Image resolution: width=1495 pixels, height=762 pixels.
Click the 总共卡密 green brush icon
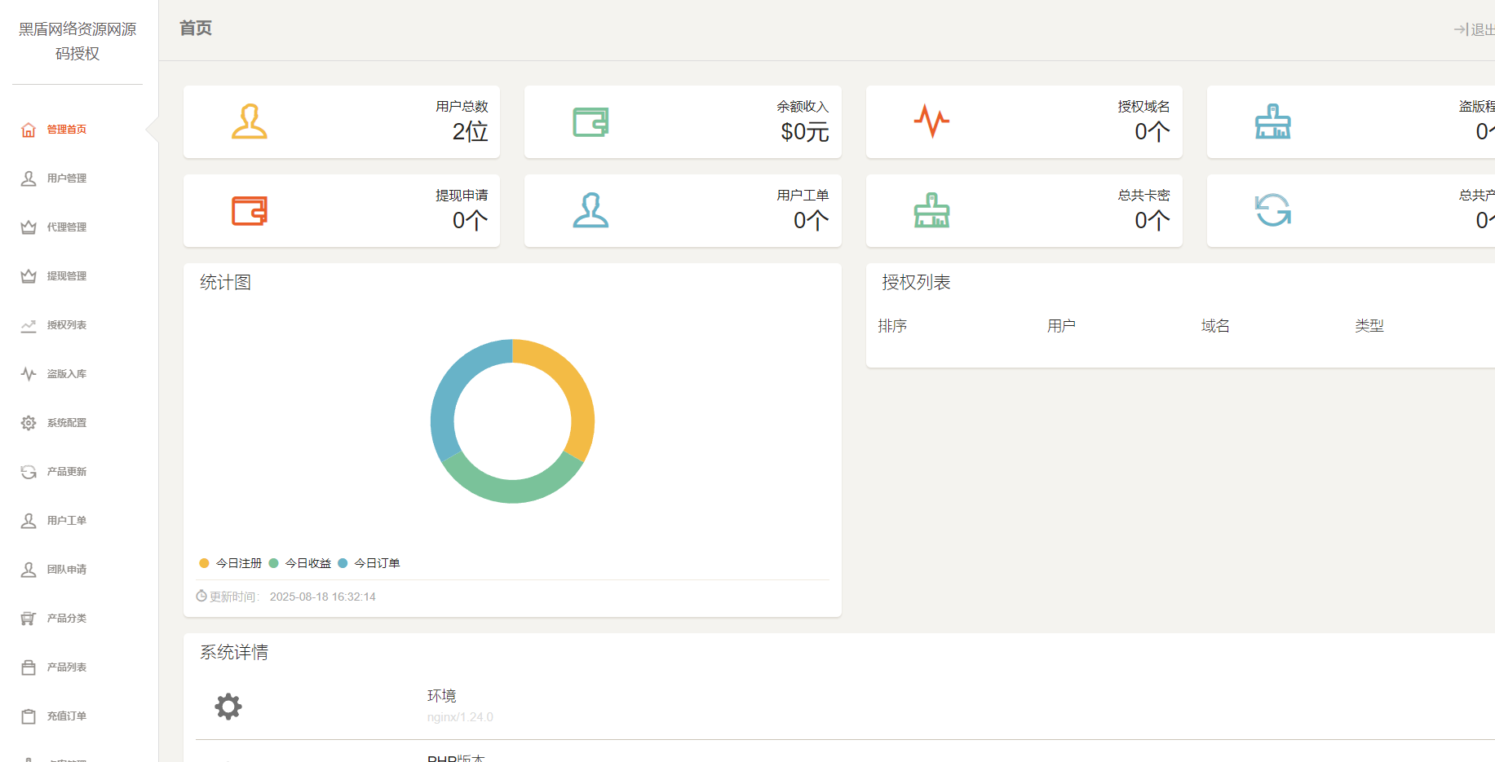[931, 211]
